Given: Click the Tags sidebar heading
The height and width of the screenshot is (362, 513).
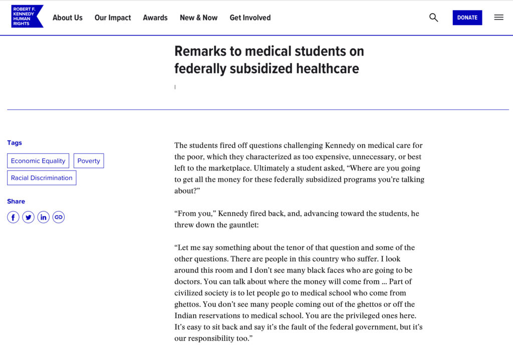Looking at the screenshot, I should tap(15, 143).
